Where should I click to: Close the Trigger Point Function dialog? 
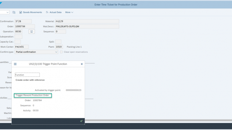82,64
